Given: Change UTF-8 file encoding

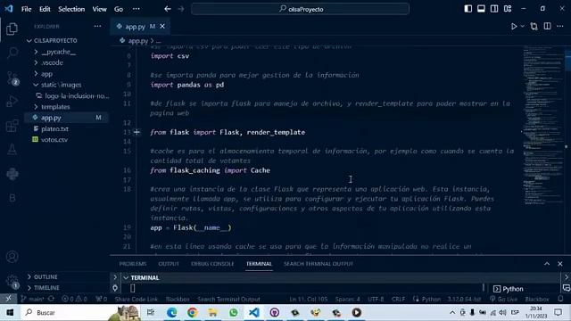Looking at the screenshot, I should tap(376, 300).
